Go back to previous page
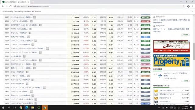Image resolution: width=195 pixels, height=110 pixels. (3, 6)
